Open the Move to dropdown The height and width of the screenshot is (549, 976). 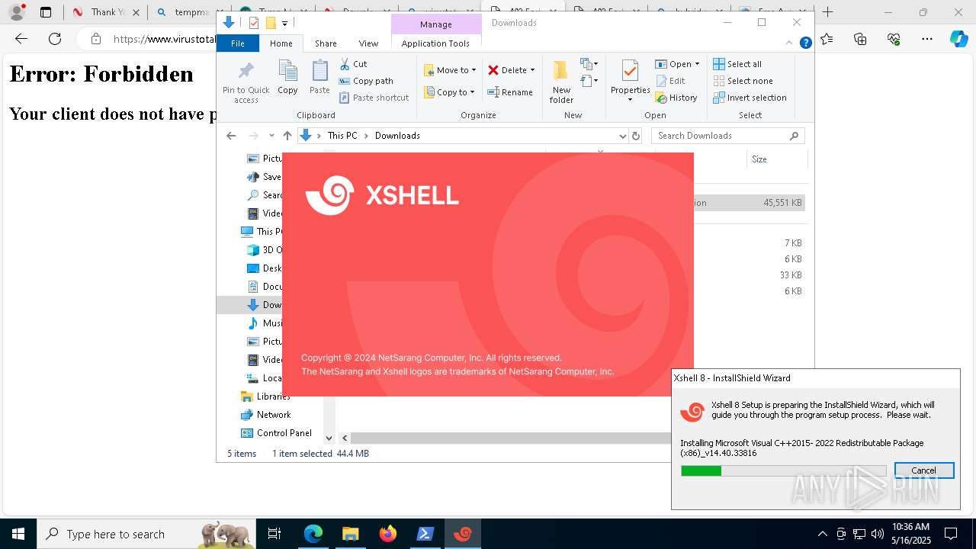click(450, 70)
